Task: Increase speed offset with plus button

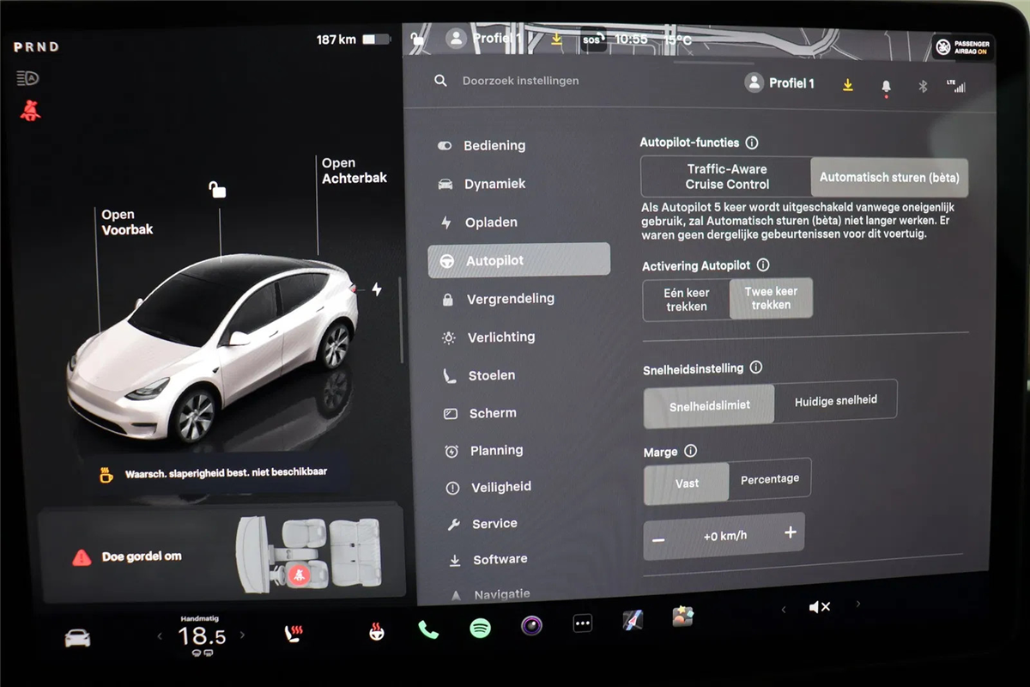Action: click(790, 533)
